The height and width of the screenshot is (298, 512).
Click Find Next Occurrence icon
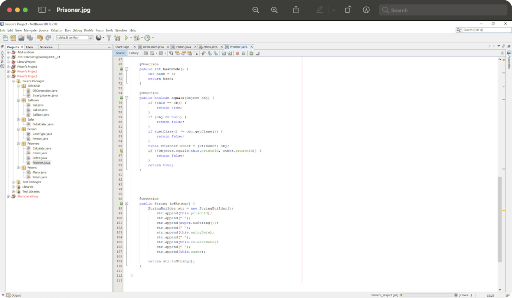tap(183, 53)
